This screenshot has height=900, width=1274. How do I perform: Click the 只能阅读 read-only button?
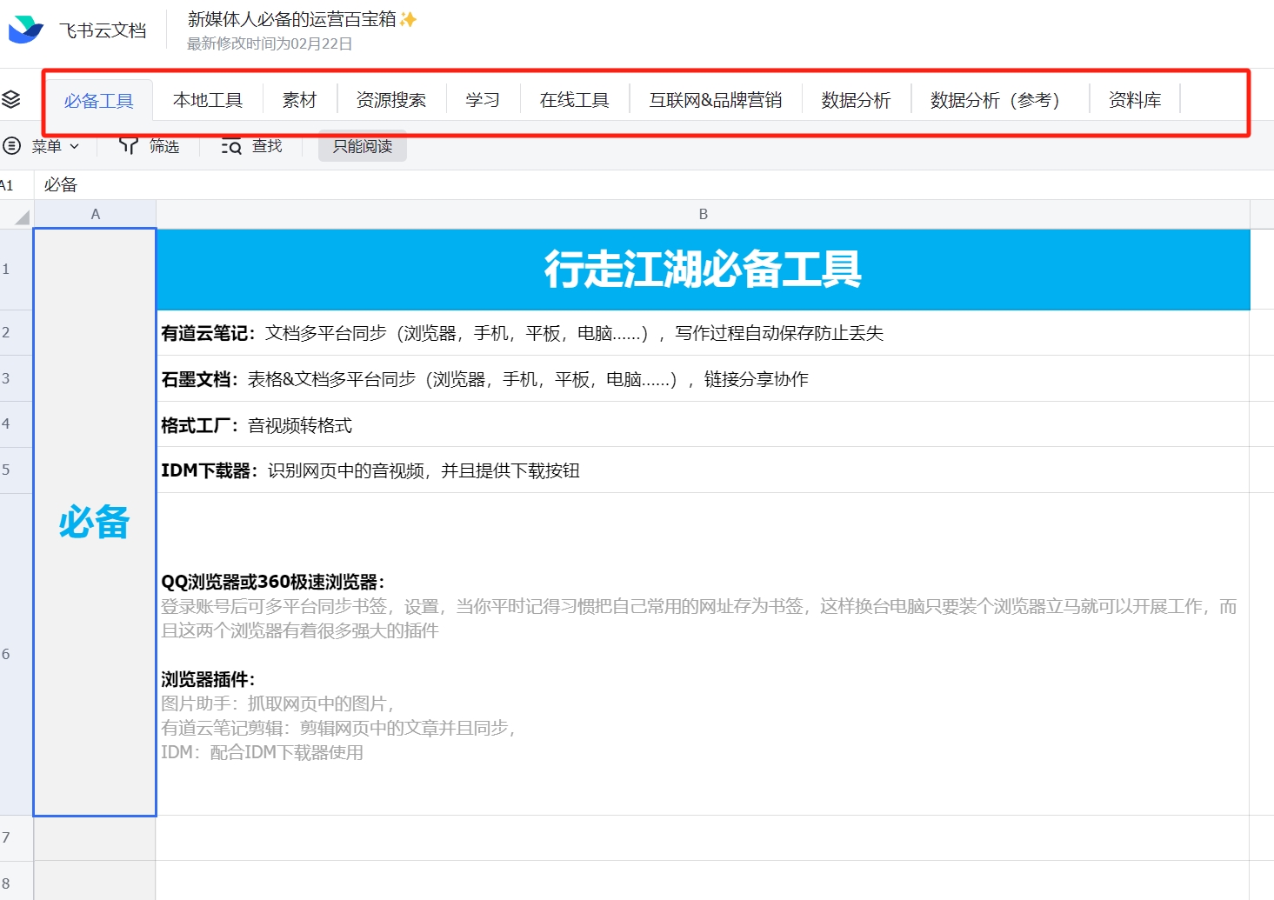[363, 146]
